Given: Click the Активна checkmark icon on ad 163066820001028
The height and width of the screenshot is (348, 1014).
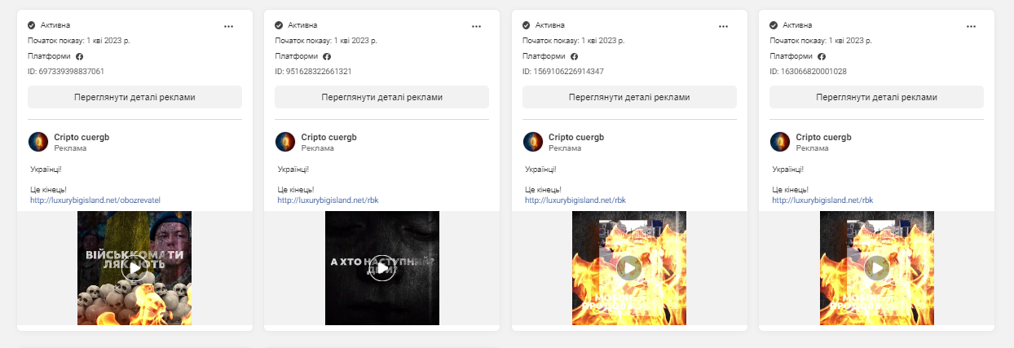Looking at the screenshot, I should (x=774, y=25).
